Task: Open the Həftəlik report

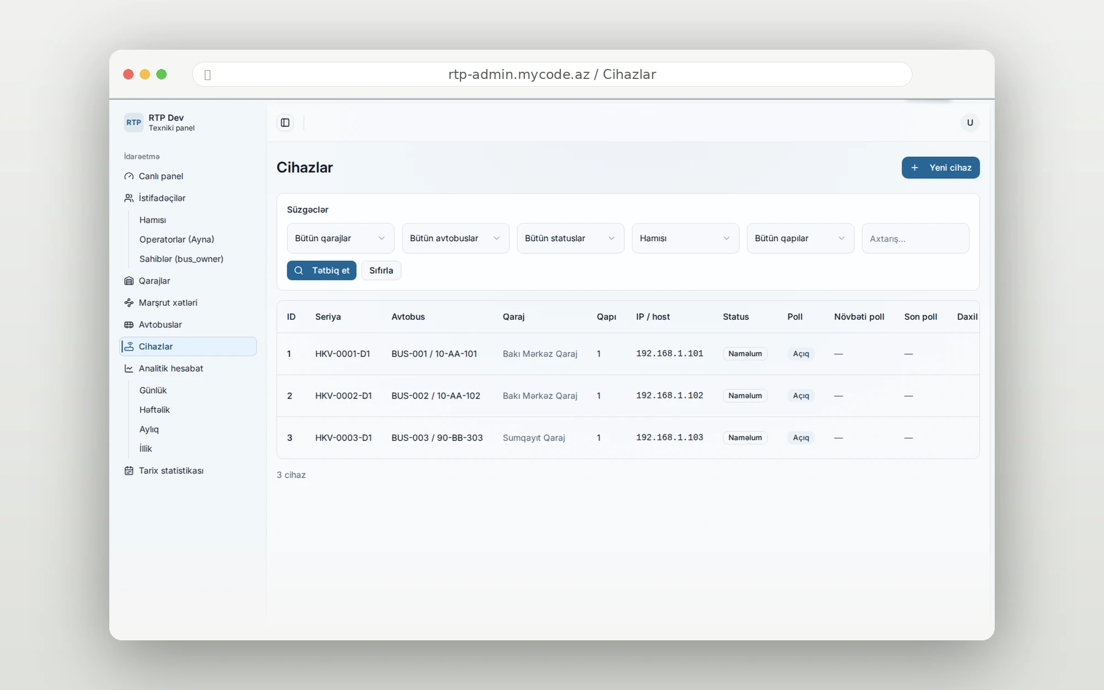Action: [155, 410]
